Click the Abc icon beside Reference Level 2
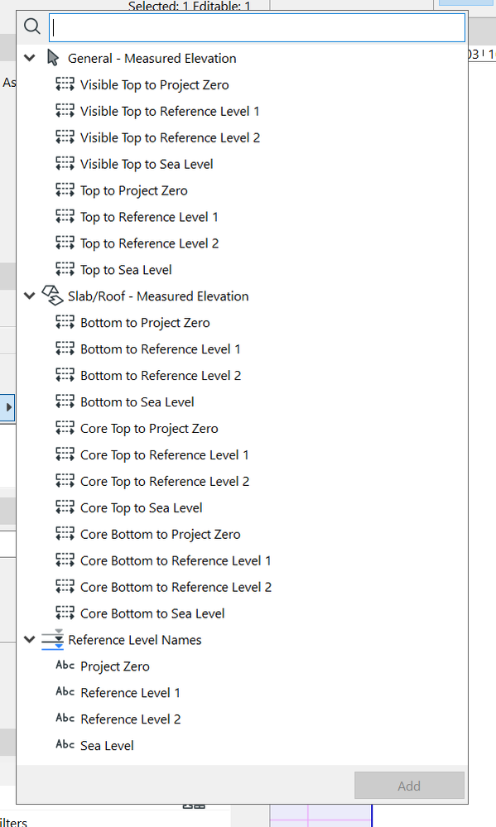This screenshot has width=496, height=827. pyautogui.click(x=65, y=719)
